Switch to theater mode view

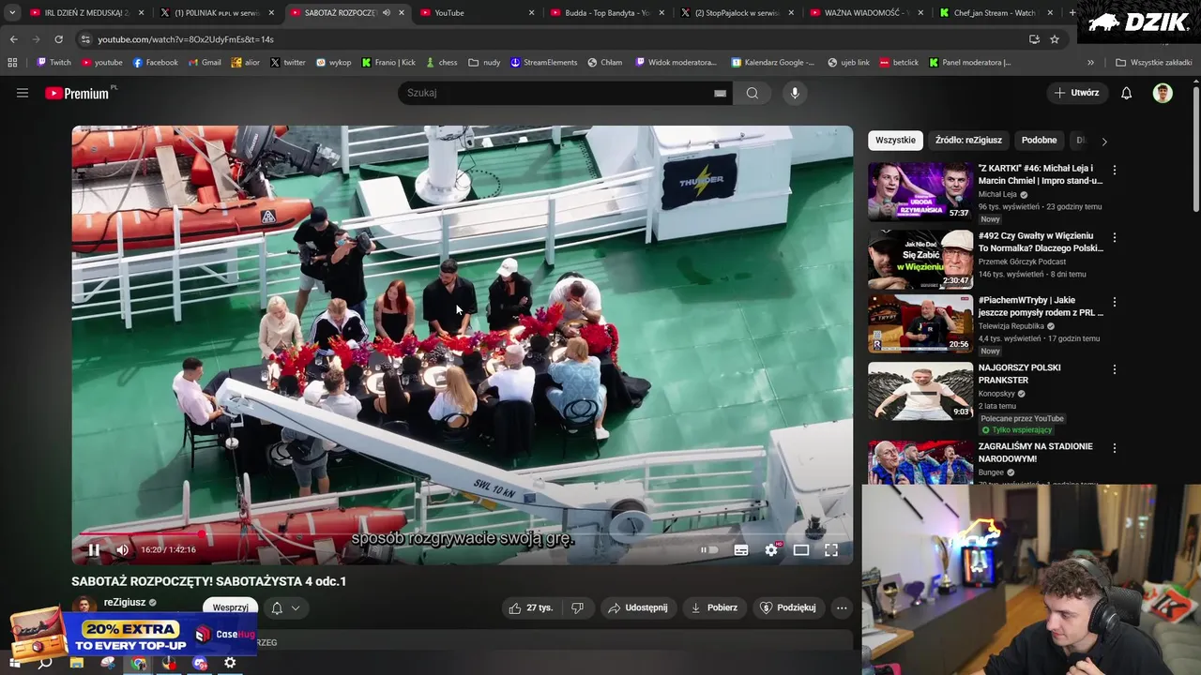tap(801, 550)
